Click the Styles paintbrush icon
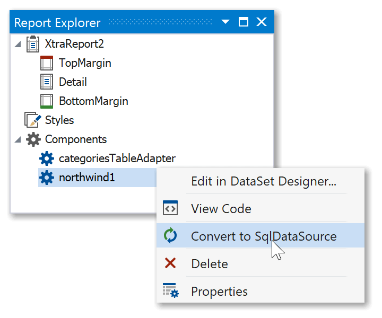The image size is (382, 318). pyautogui.click(x=32, y=120)
